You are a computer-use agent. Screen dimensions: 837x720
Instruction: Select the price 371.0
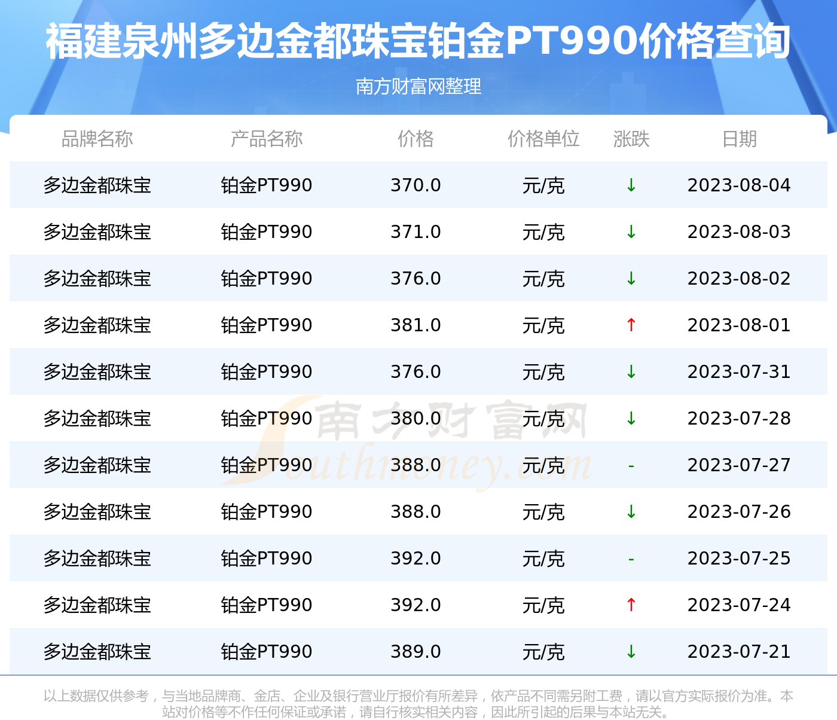point(416,232)
